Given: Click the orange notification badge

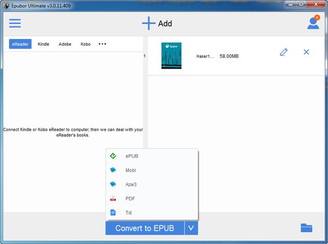Looking at the screenshot, I should tap(317, 17).
